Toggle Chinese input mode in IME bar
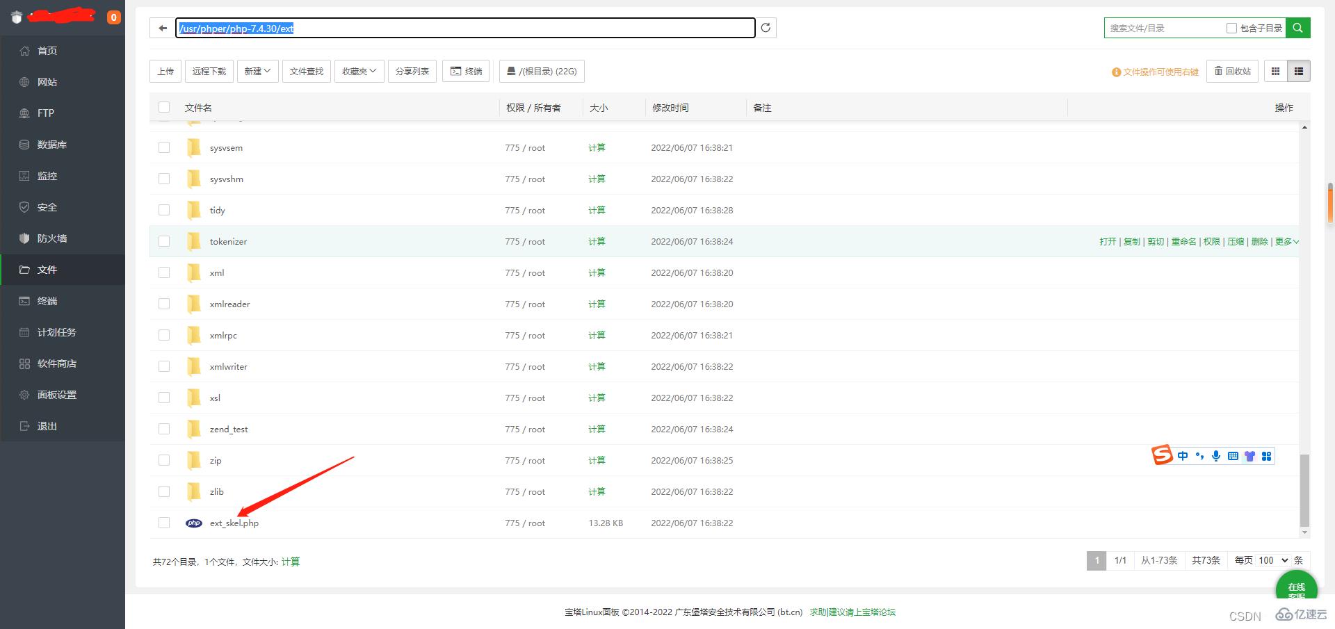The image size is (1335, 629). pyautogui.click(x=1183, y=456)
